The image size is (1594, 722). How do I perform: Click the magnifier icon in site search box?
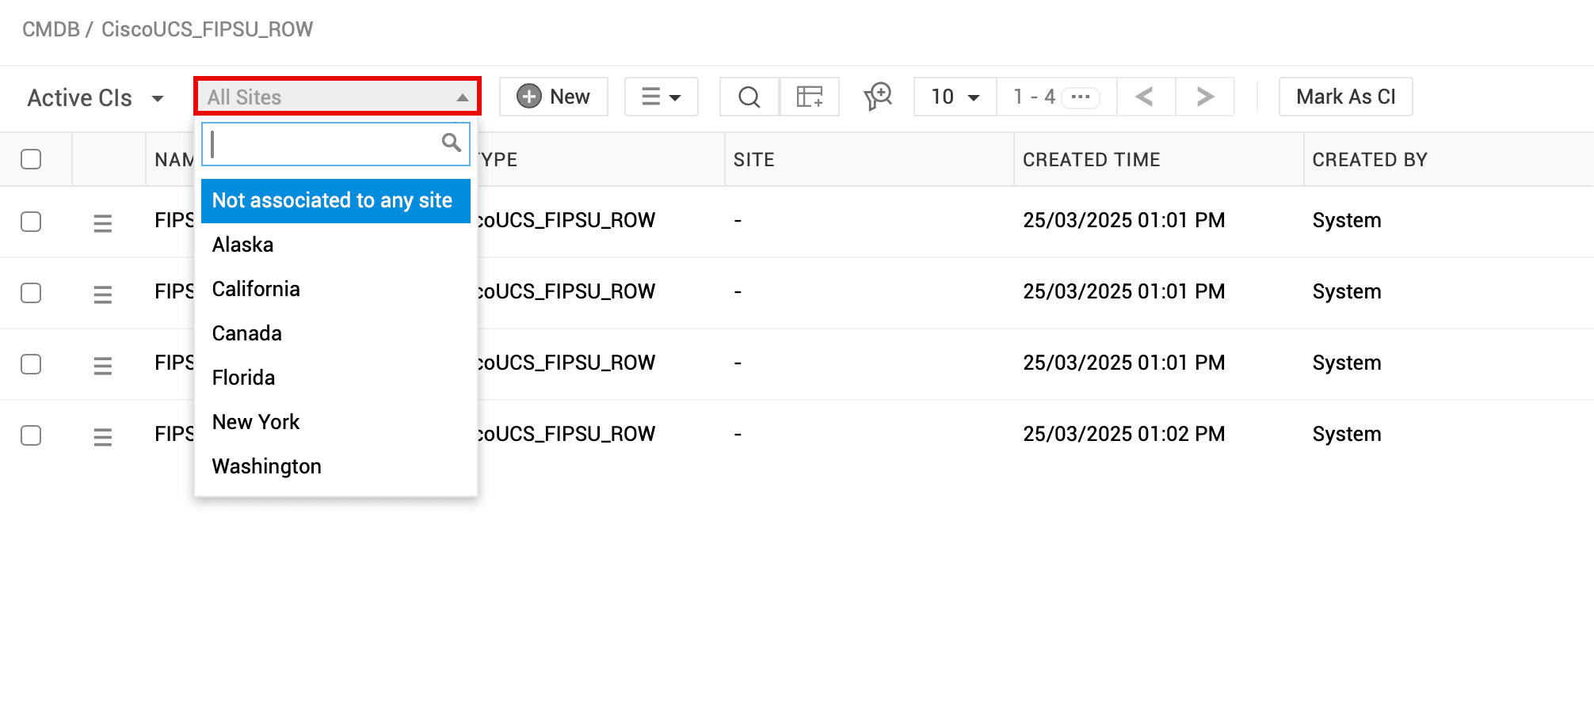tap(452, 143)
